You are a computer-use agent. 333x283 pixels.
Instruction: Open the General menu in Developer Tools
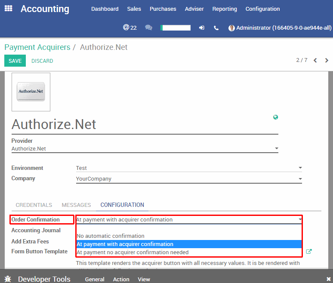tap(95, 279)
